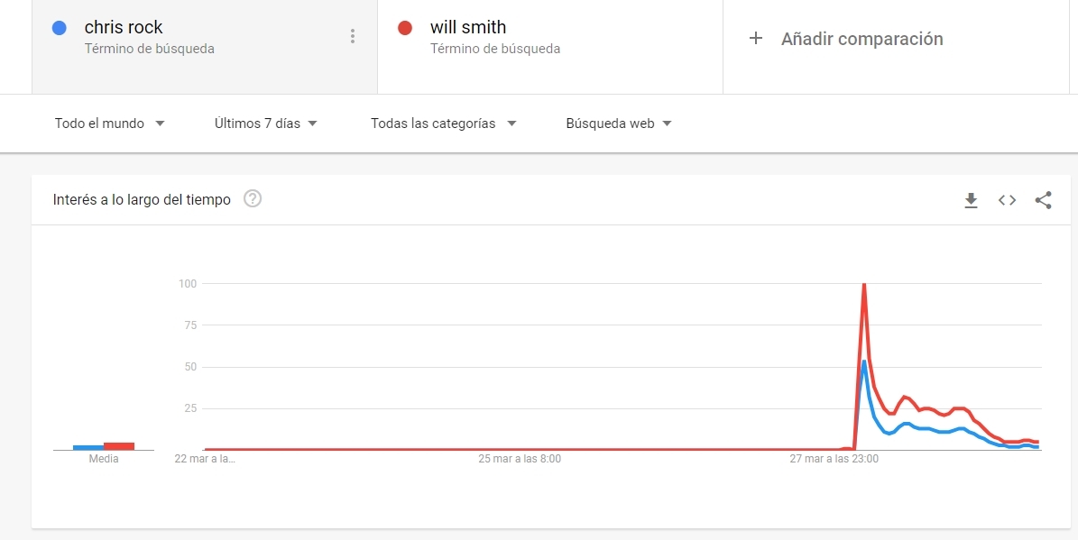Edit the will smith search term
This screenshot has height=540, width=1078.
[x=468, y=28]
